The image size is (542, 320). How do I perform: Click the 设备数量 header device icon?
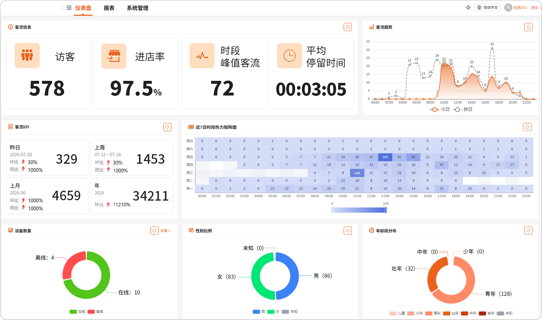(x=11, y=231)
